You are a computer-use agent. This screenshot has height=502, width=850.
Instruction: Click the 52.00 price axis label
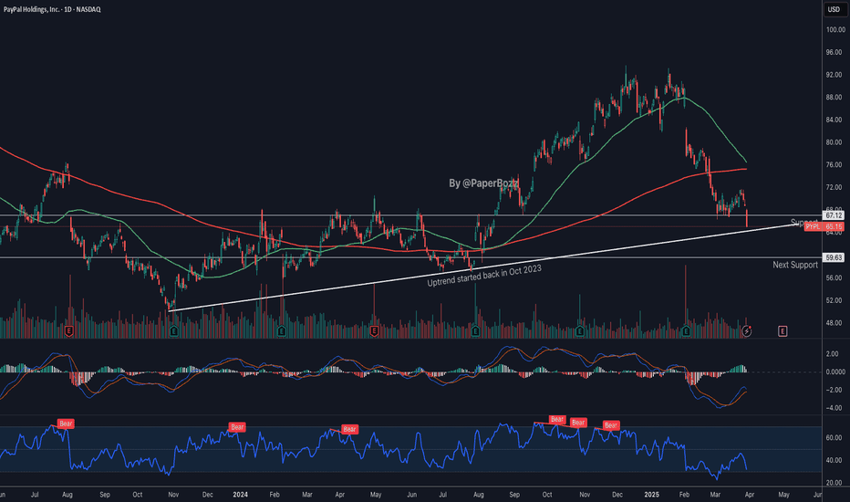834,300
